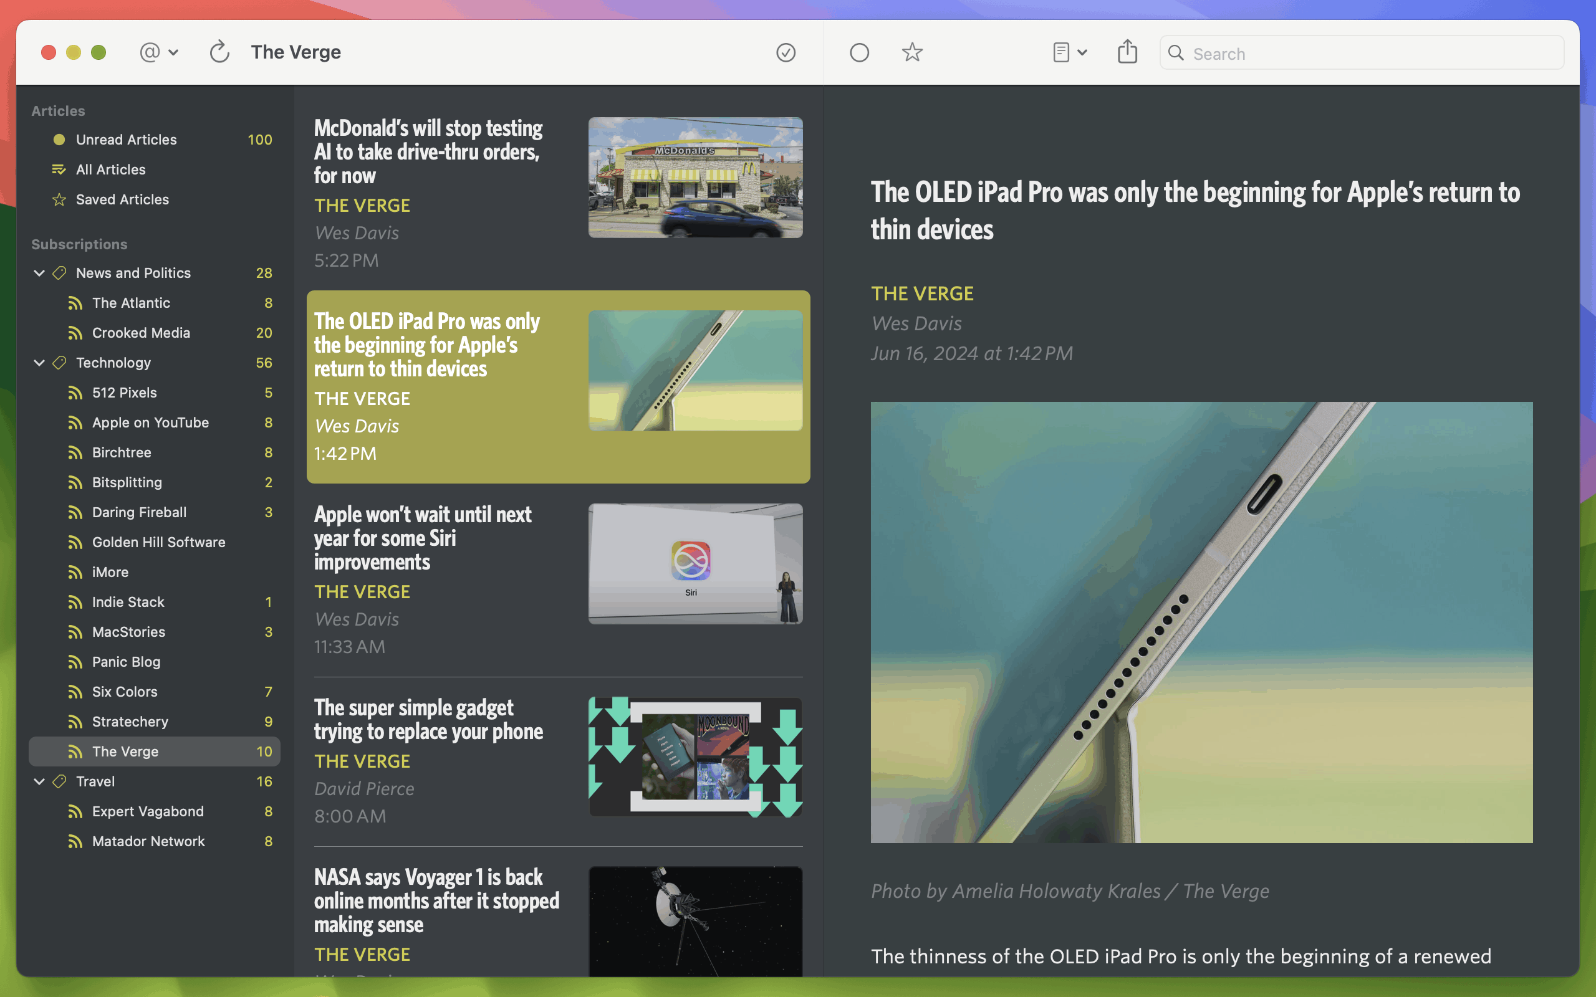Click the refresh feeds icon
The width and height of the screenshot is (1596, 997).
(x=219, y=52)
